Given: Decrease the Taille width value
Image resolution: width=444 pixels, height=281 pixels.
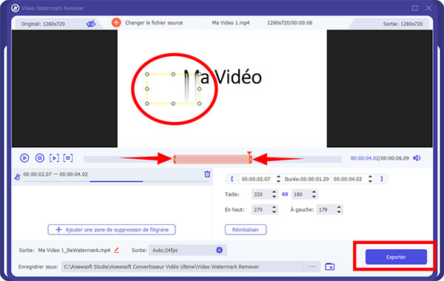Looking at the screenshot, I should coord(274,197).
